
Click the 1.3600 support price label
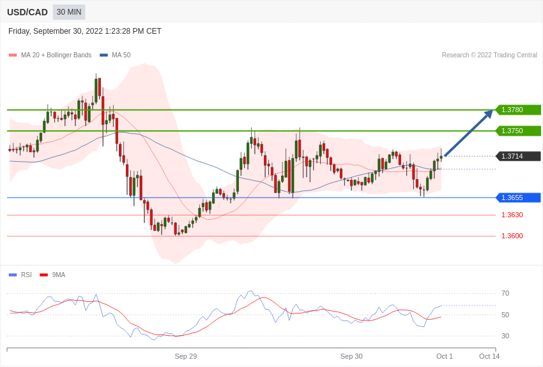(512, 236)
